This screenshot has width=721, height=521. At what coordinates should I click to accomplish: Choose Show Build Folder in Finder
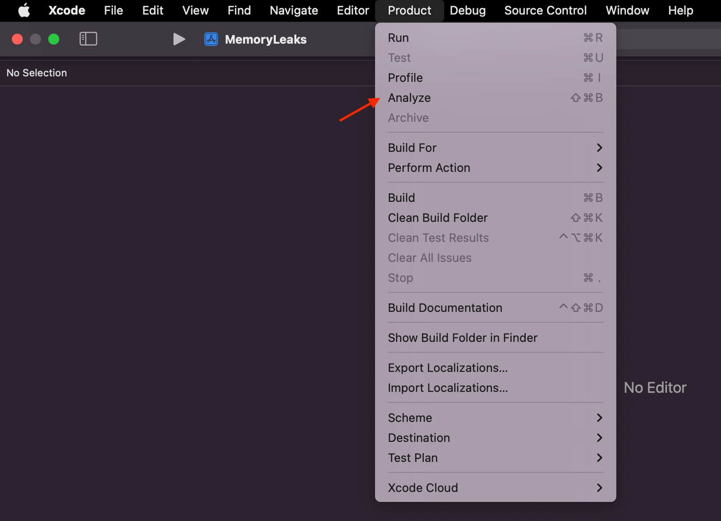coord(462,338)
